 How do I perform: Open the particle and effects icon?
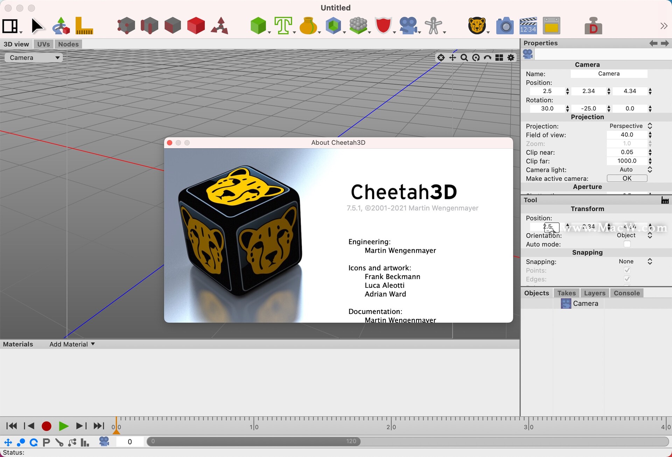[x=358, y=26]
